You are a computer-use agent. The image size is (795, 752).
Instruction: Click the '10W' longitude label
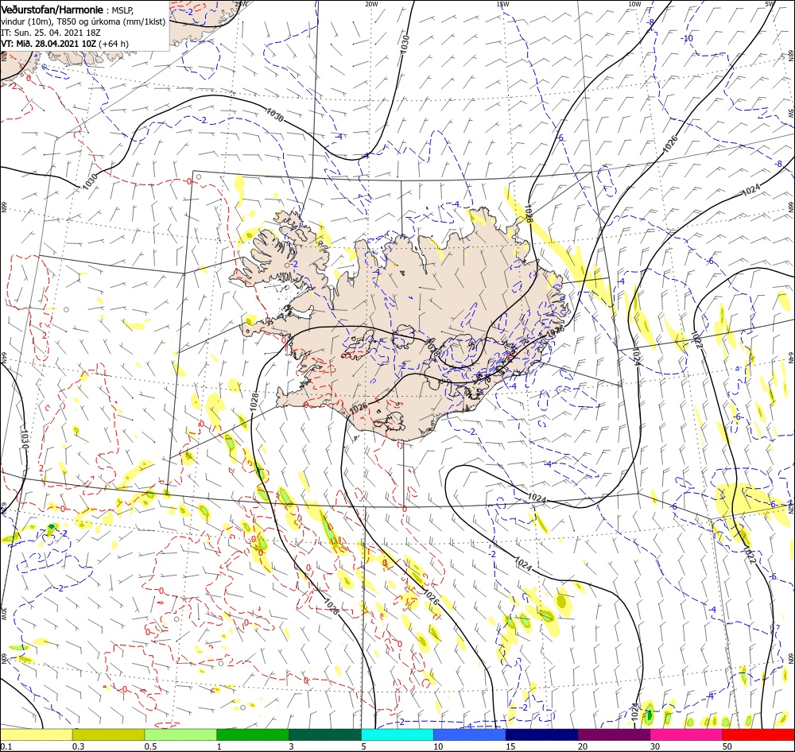tap(634, 4)
